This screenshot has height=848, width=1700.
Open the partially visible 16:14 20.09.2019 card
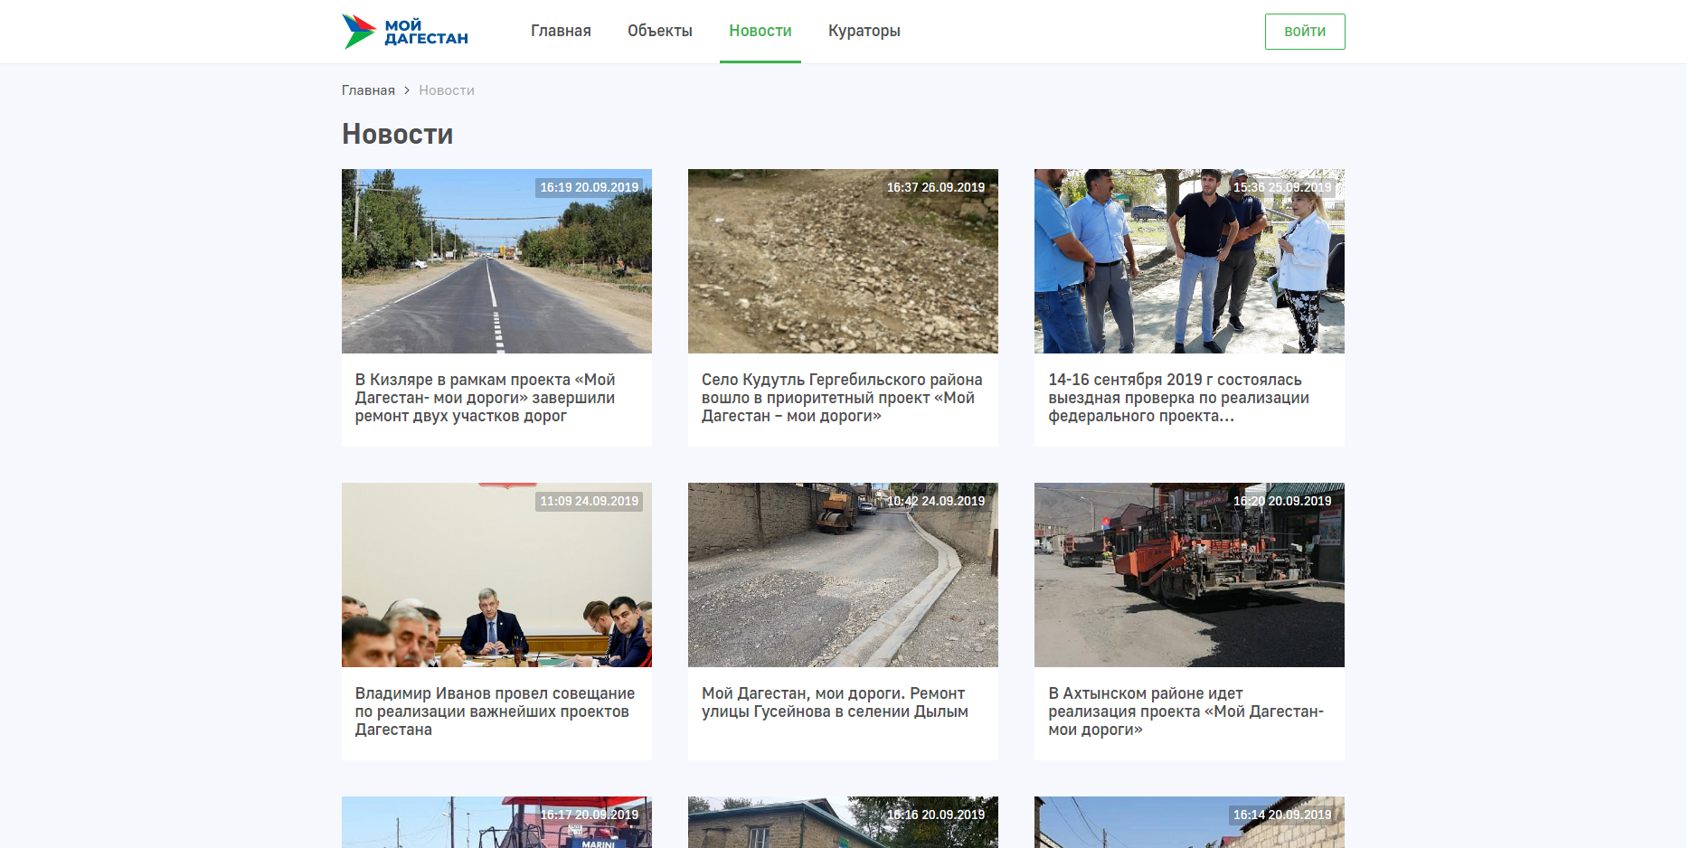point(1189,823)
